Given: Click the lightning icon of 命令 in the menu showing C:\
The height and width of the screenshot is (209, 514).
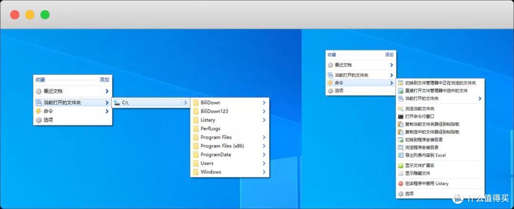Looking at the screenshot, I should point(39,111).
